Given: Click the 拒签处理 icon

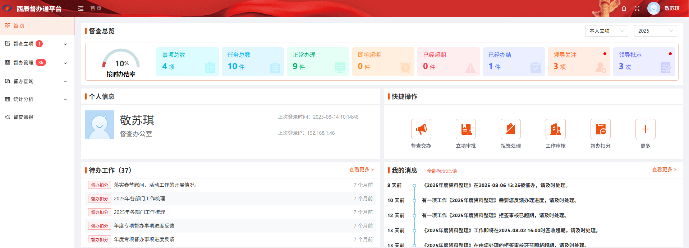Looking at the screenshot, I should coord(511,129).
